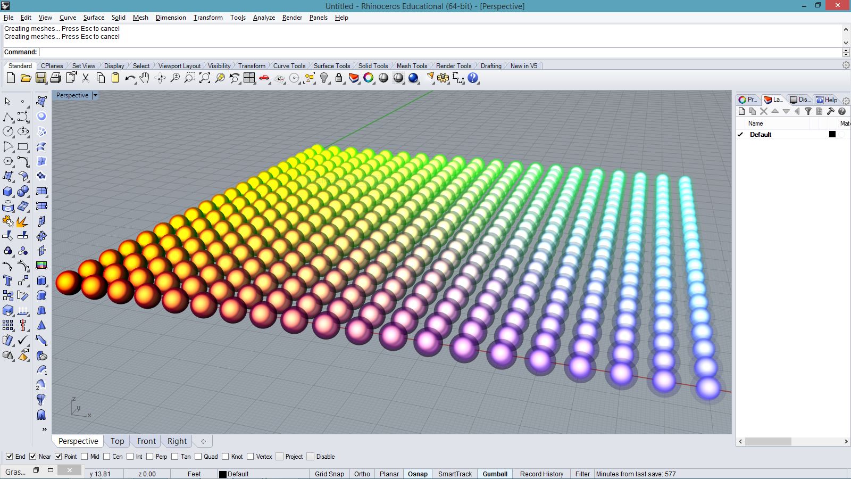The height and width of the screenshot is (479, 851).
Task: Expand more sidebar tools chevron
Action: pyautogui.click(x=44, y=429)
